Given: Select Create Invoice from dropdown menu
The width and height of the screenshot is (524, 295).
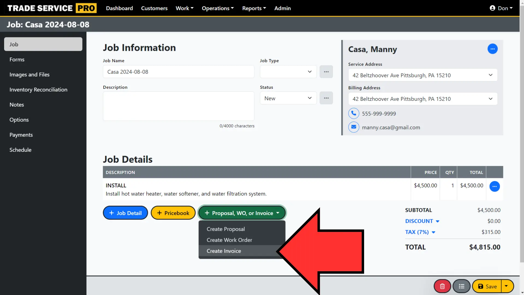Looking at the screenshot, I should tap(224, 251).
